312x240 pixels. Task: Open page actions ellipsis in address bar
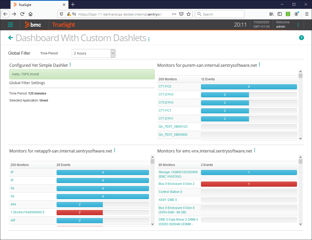(x=174, y=14)
